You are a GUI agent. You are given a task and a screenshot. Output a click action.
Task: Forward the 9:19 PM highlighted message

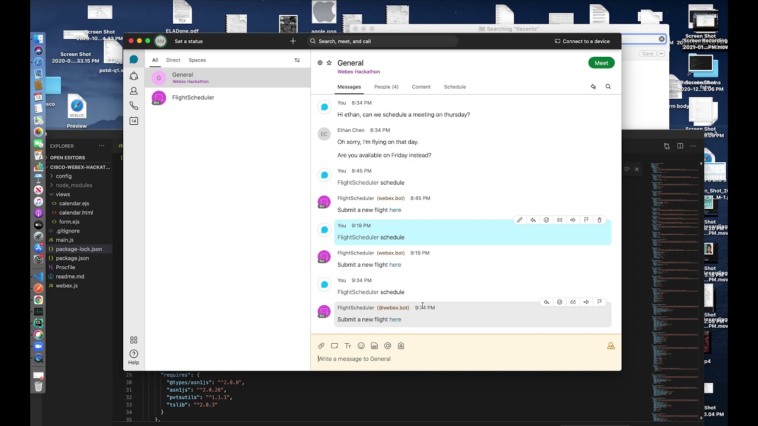coord(573,220)
